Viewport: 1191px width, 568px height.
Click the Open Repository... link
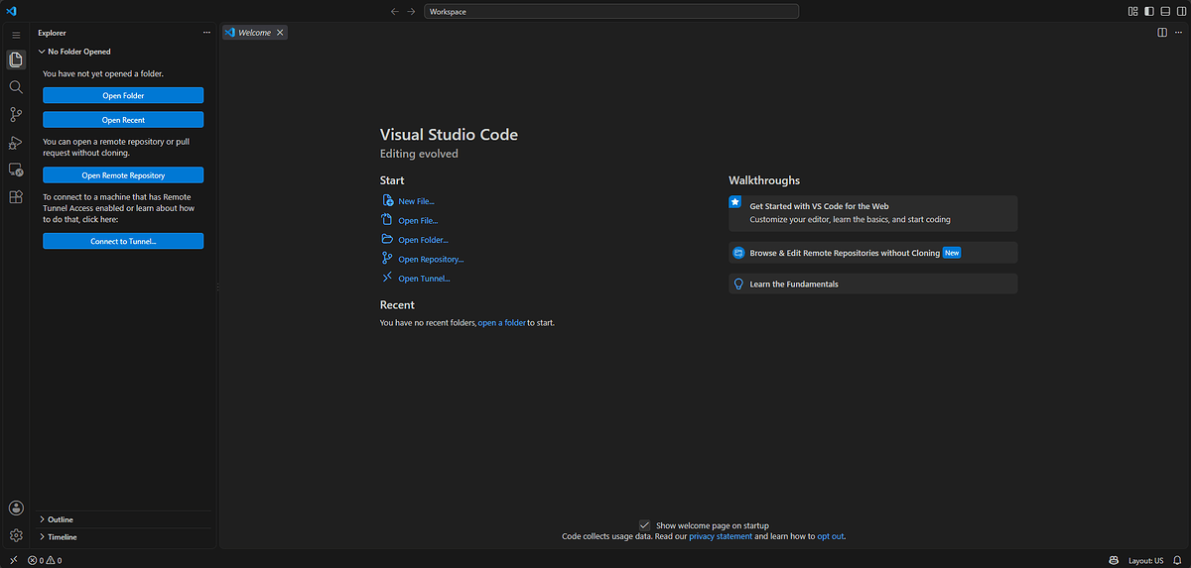click(431, 260)
